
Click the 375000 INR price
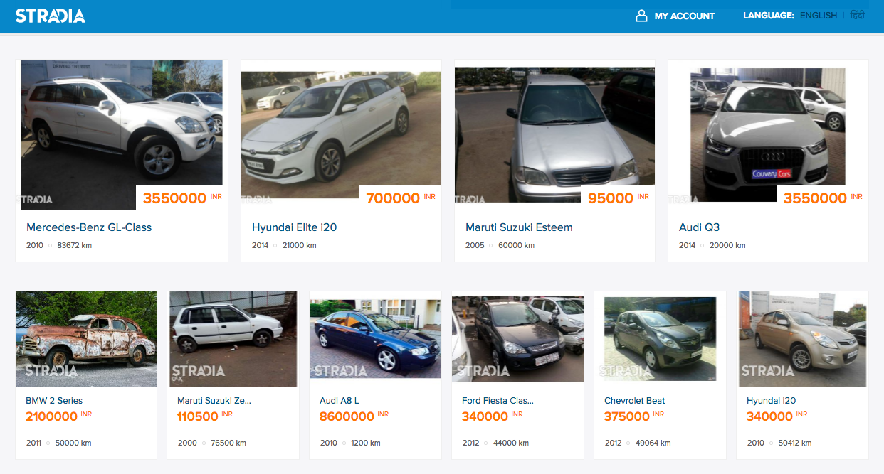[x=634, y=416]
